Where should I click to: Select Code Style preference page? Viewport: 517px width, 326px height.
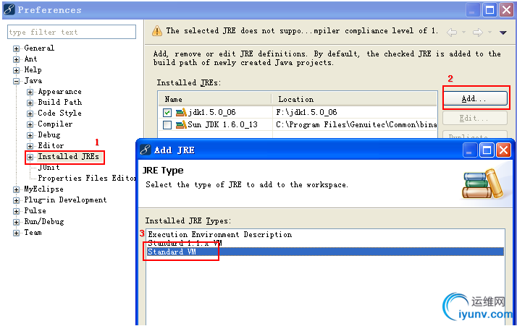[59, 113]
